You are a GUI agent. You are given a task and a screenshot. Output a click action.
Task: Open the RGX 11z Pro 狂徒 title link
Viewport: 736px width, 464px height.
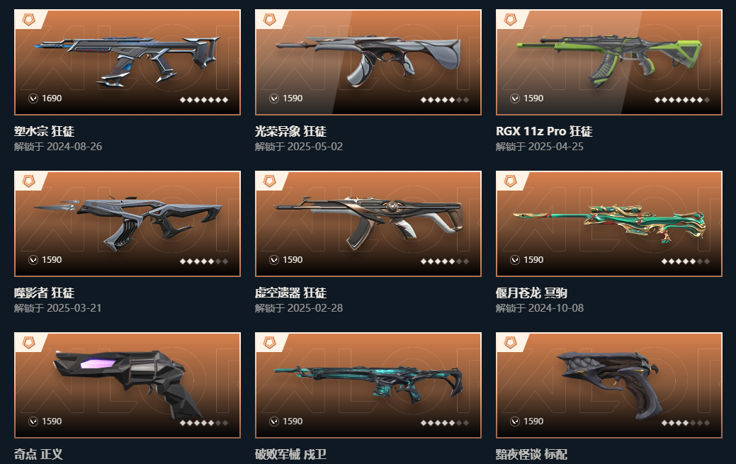point(544,131)
